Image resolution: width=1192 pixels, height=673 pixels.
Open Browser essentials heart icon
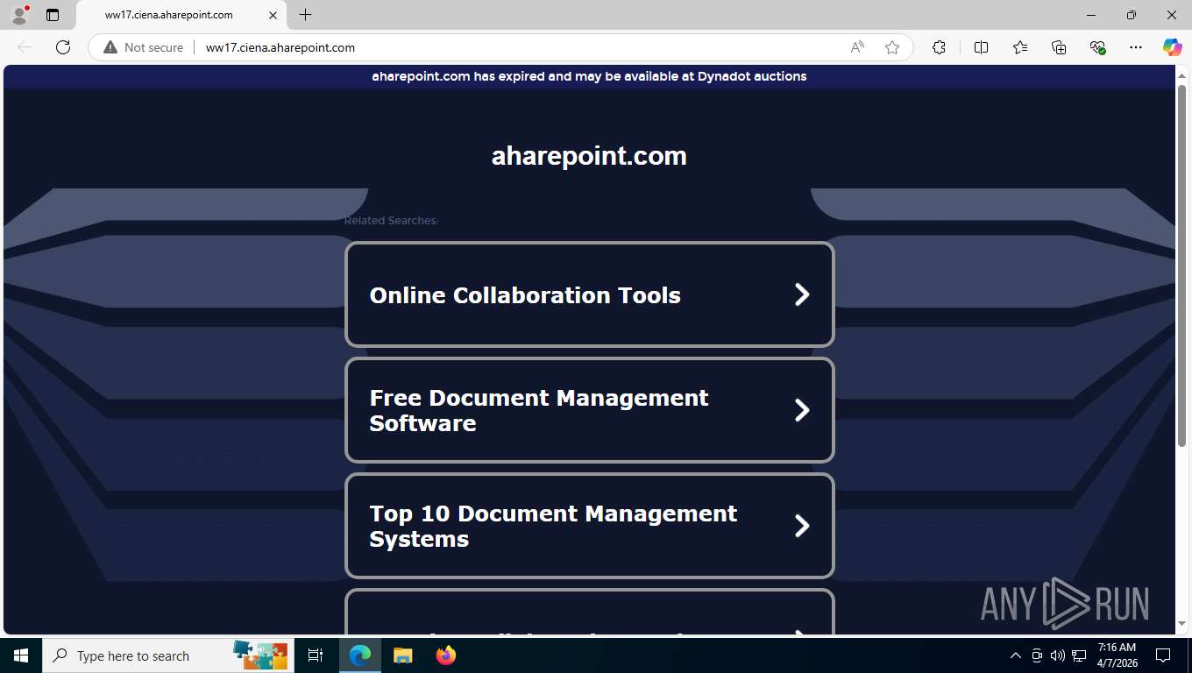coord(1097,47)
